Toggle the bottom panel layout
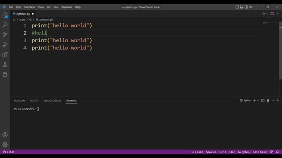Screen dimensions: 282x158 click(242, 7)
